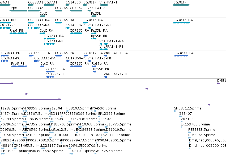Click the VhaPPA1-2 gene label
Image resolution: width=226 pixels, height=155 pixels.
pyautogui.click(x=96, y=8)
